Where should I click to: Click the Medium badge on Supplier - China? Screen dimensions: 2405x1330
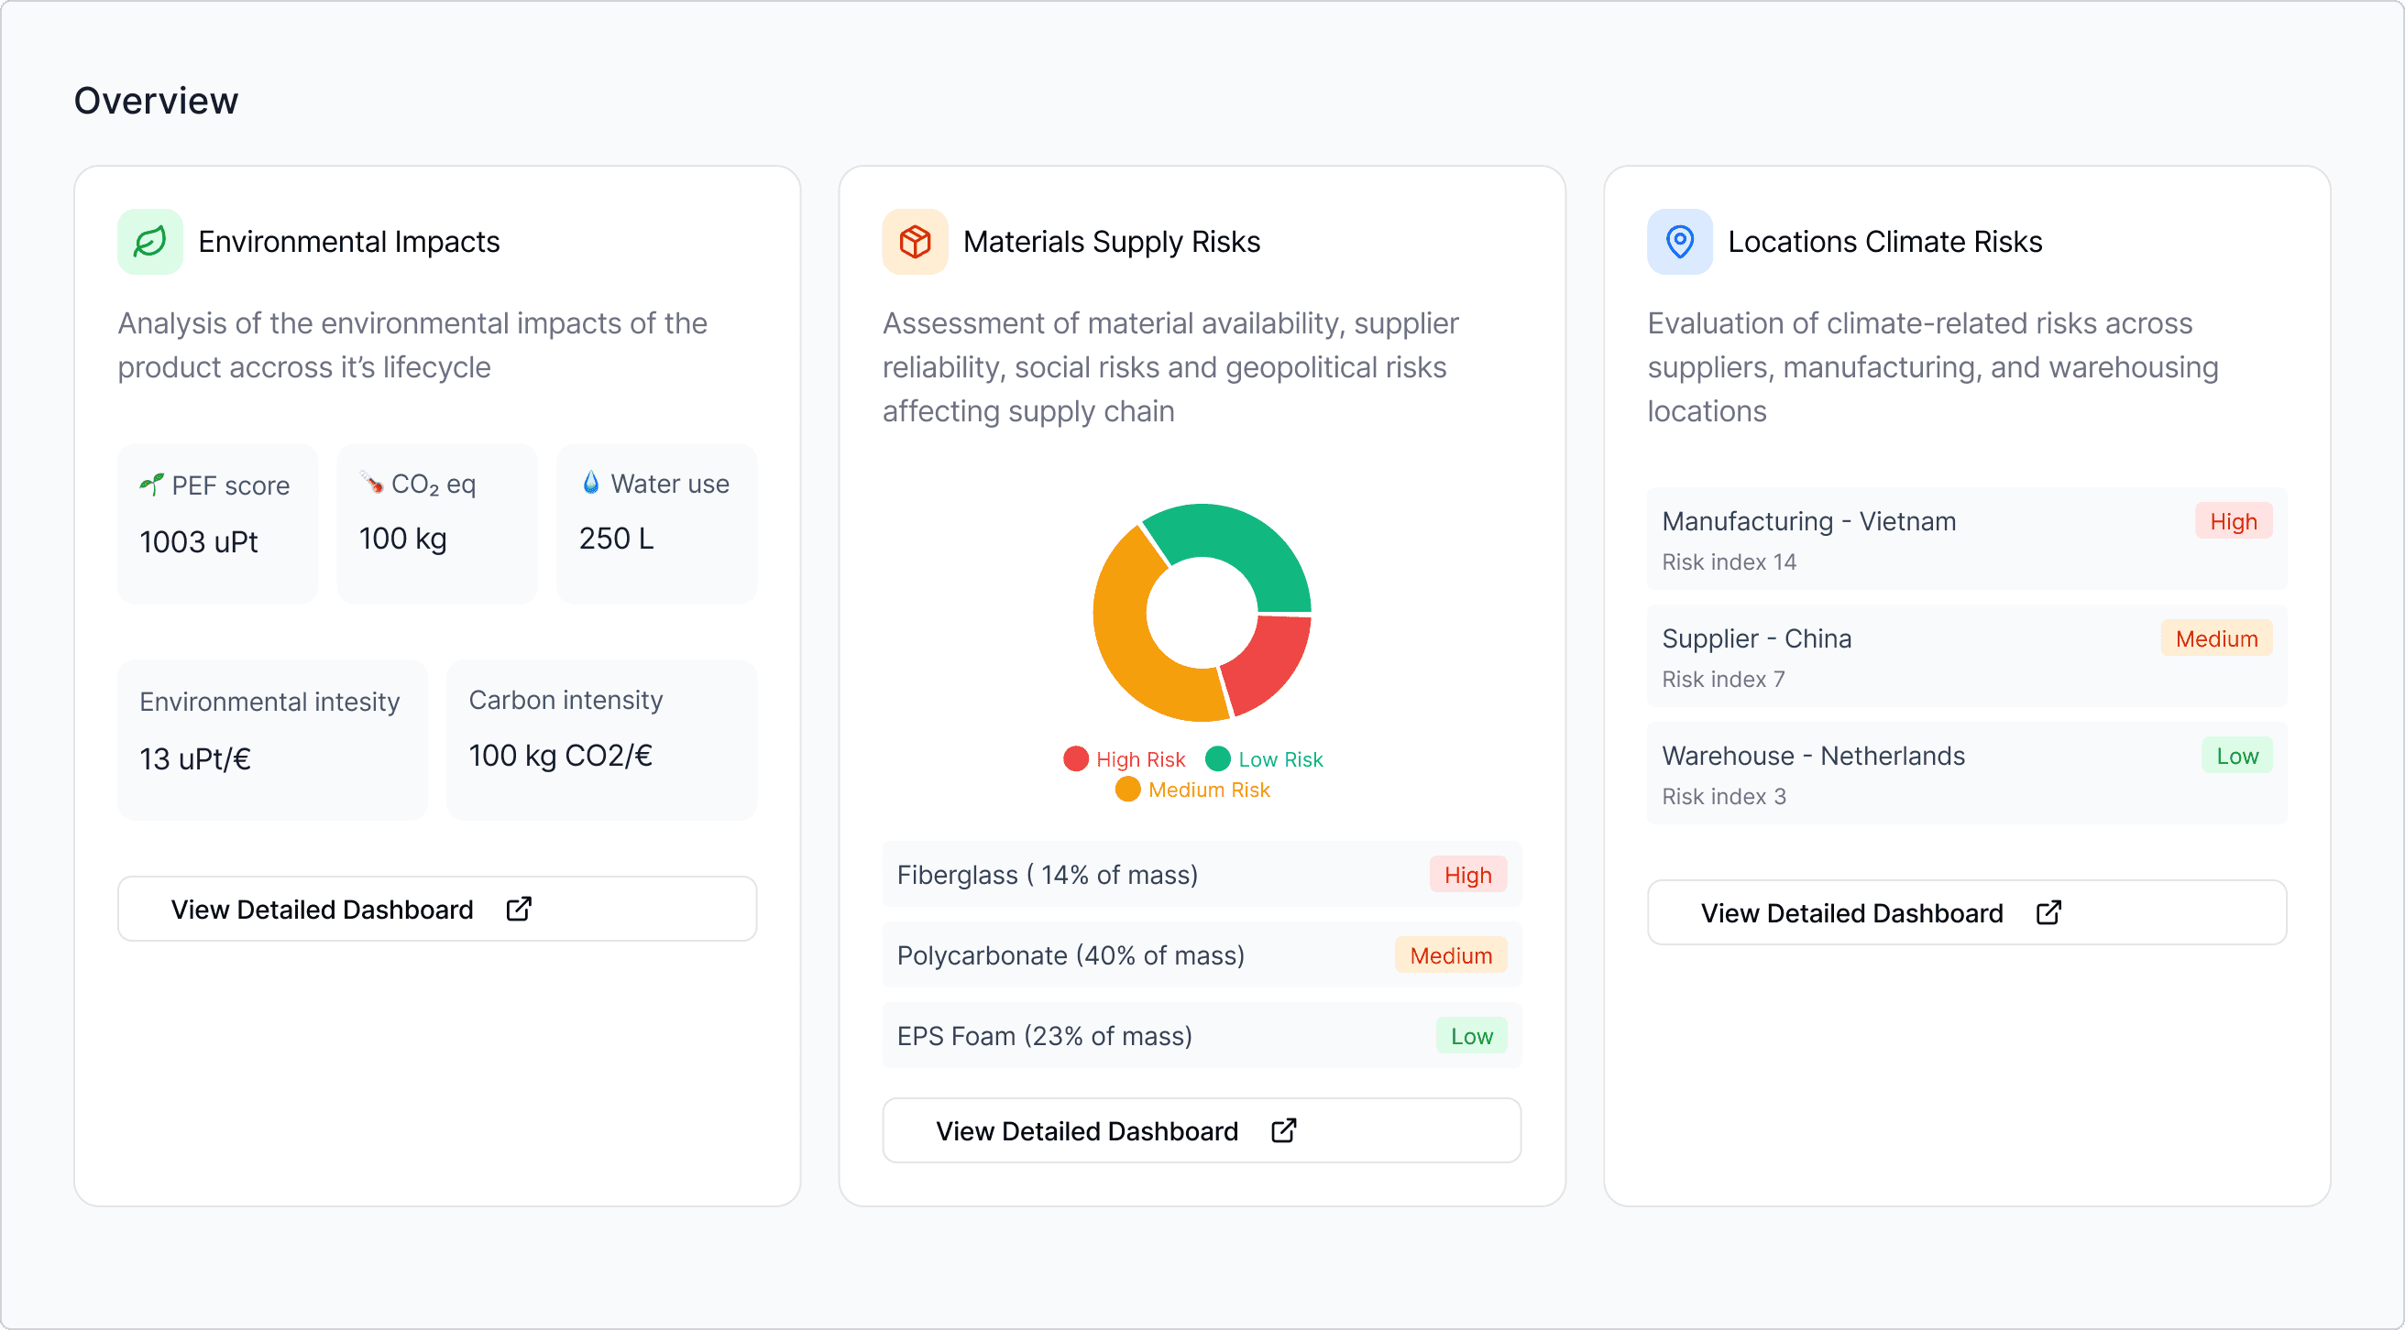click(x=2216, y=638)
